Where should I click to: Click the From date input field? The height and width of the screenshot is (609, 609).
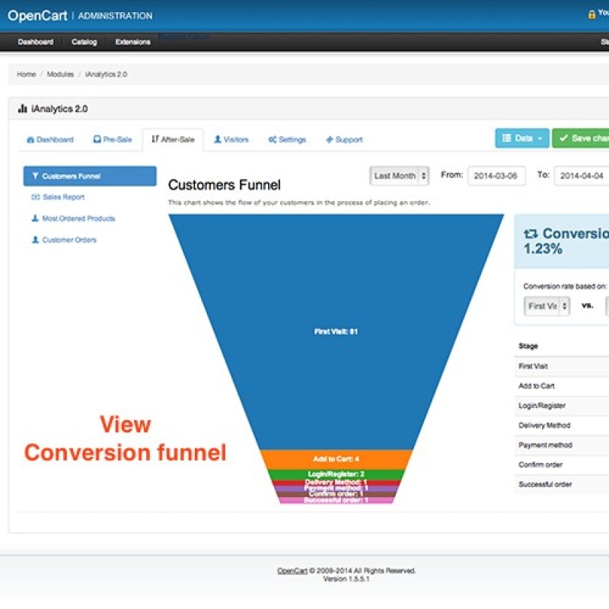[496, 176]
